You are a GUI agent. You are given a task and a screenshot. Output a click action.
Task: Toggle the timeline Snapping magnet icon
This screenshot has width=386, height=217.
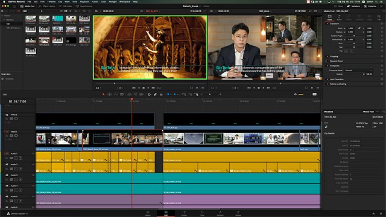[149, 94]
